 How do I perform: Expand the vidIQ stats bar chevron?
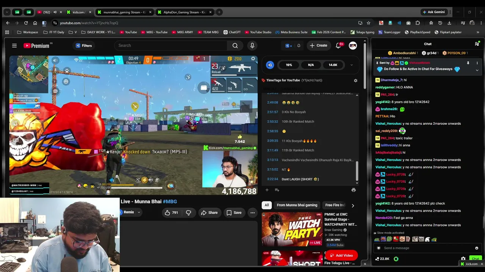[x=351, y=65]
